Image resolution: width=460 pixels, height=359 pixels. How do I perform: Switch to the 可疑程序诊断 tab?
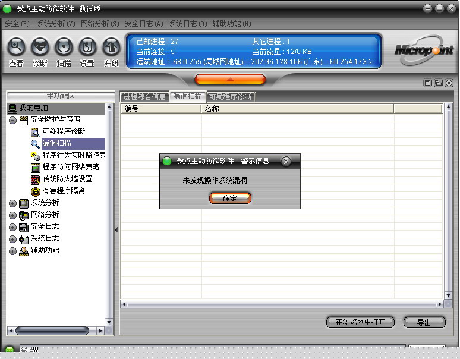pos(231,96)
